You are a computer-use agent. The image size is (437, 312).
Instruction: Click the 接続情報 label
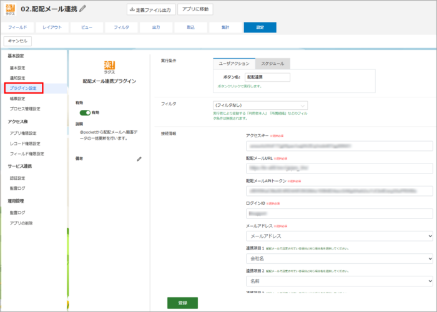point(169,134)
